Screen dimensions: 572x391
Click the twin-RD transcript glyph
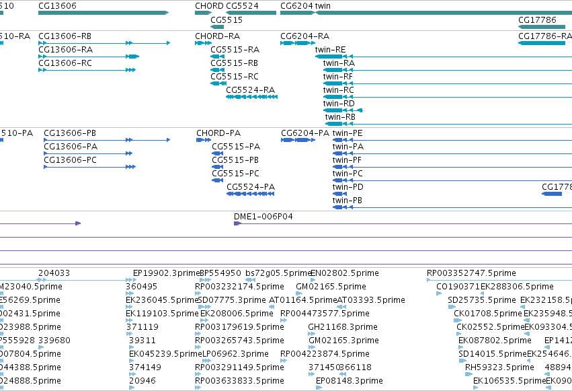(x=343, y=110)
